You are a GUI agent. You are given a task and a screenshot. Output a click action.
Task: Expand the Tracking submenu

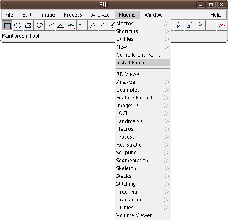click(x=143, y=192)
